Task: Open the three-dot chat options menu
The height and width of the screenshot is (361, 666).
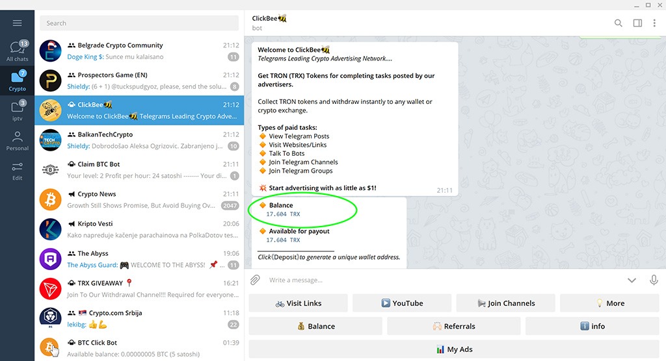Action: (655, 23)
